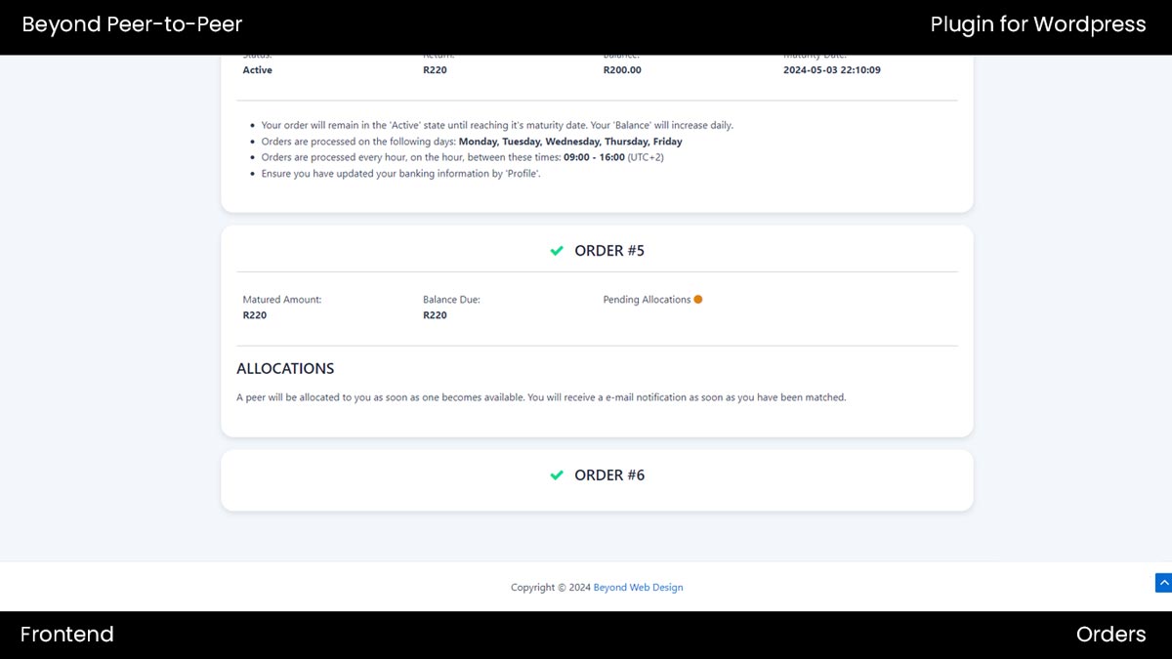Click the Balance R200.00 progress value
This screenshot has height=659, width=1172.
[x=621, y=69]
